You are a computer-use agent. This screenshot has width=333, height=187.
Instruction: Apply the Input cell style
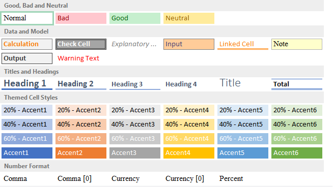(x=189, y=44)
